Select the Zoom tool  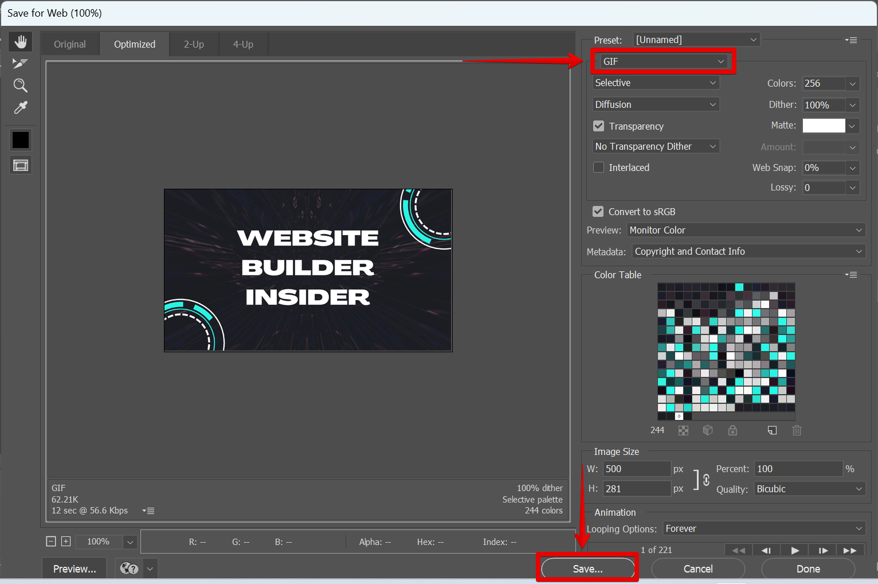coord(21,85)
